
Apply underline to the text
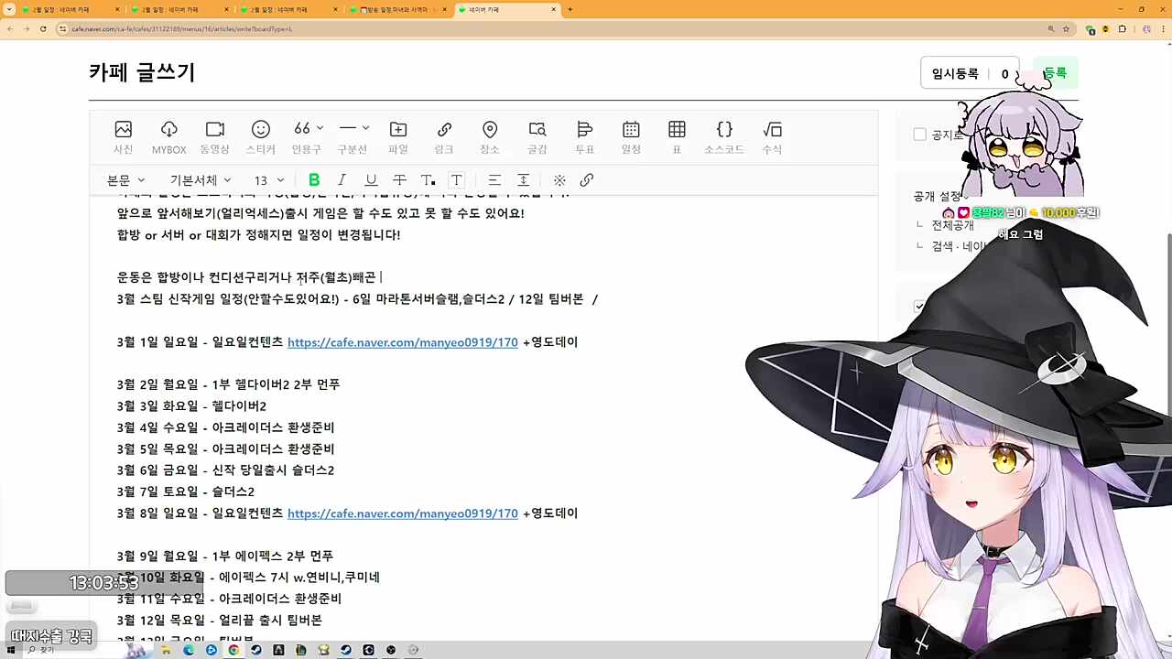(371, 180)
